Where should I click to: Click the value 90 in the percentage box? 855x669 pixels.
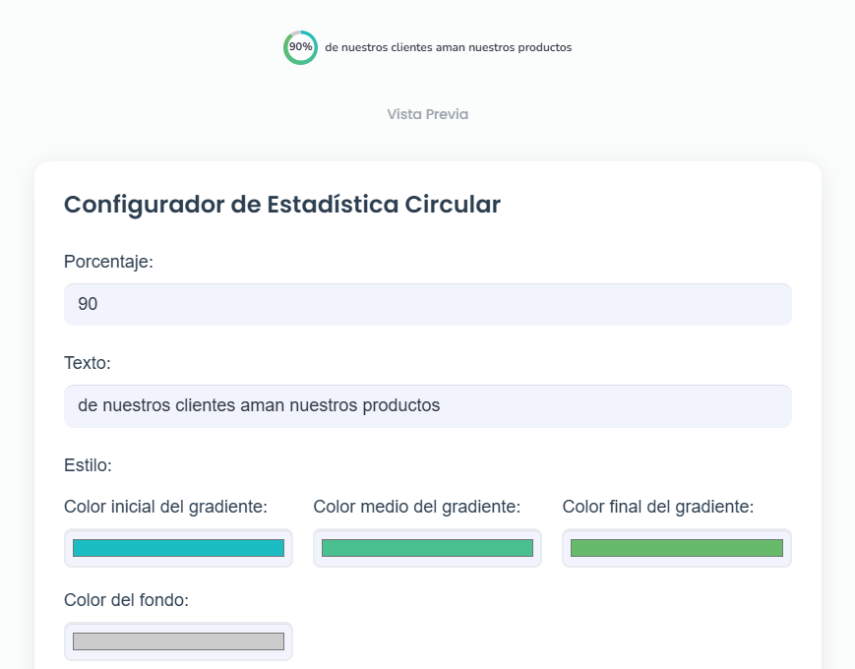pos(88,304)
